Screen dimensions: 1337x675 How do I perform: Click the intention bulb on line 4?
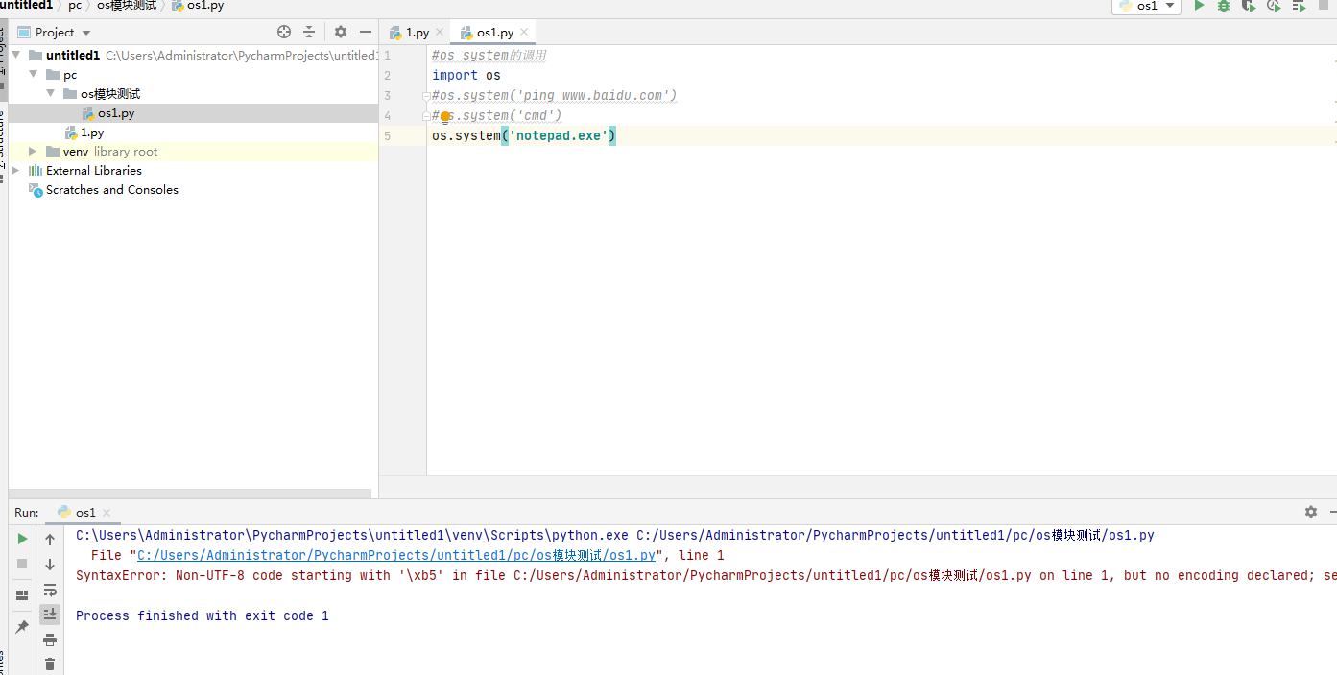445,116
